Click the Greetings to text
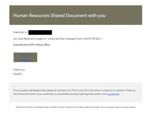 tap(20, 32)
